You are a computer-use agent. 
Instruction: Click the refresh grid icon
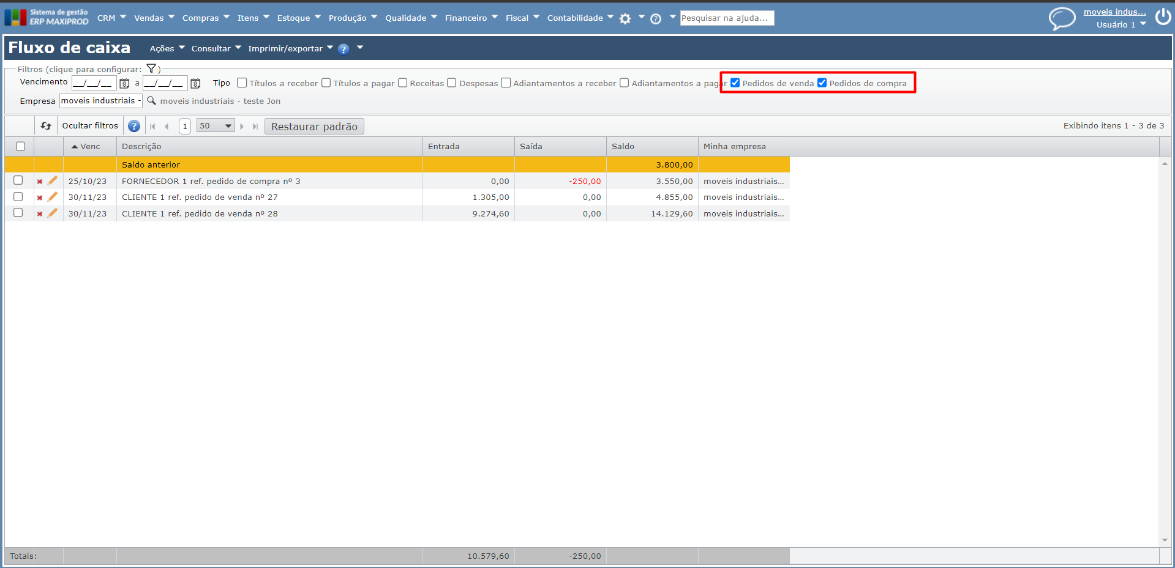[46, 126]
